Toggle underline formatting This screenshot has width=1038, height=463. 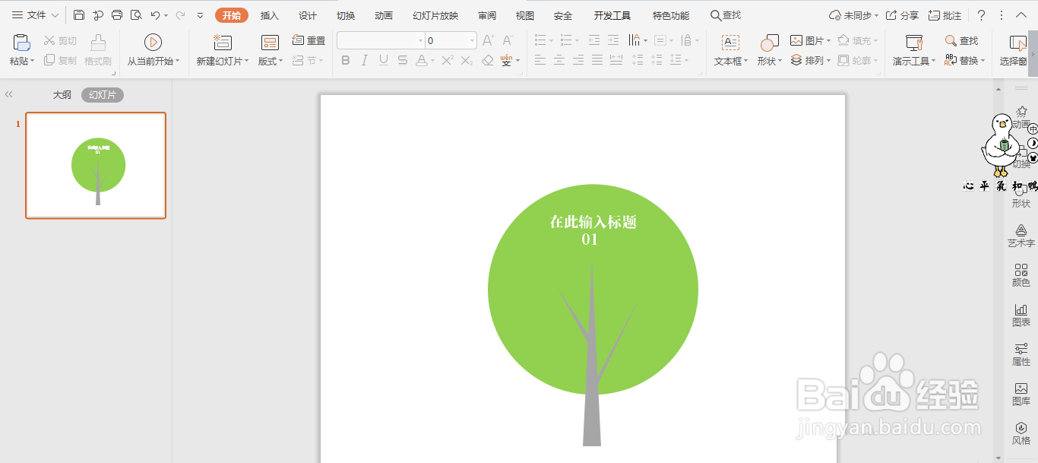click(384, 60)
